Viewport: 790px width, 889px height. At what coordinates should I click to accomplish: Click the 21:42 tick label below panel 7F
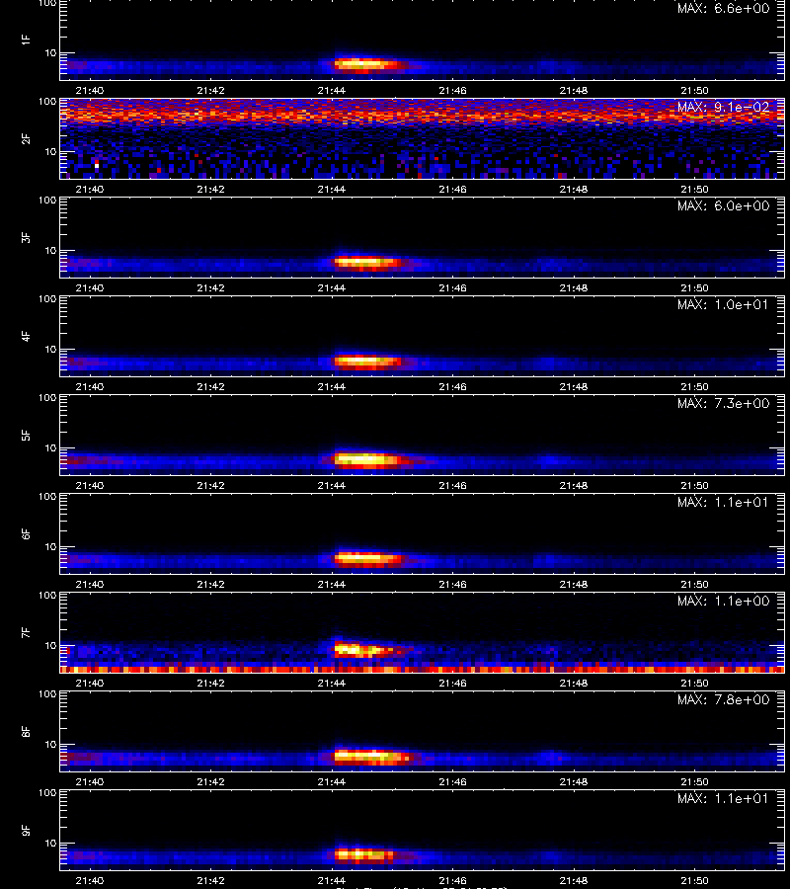[210, 683]
